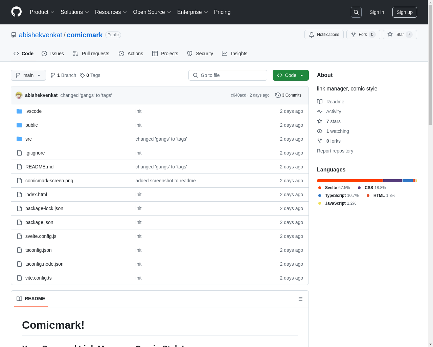Expand the Enterprise menu
433x347 pixels.
coord(192,12)
